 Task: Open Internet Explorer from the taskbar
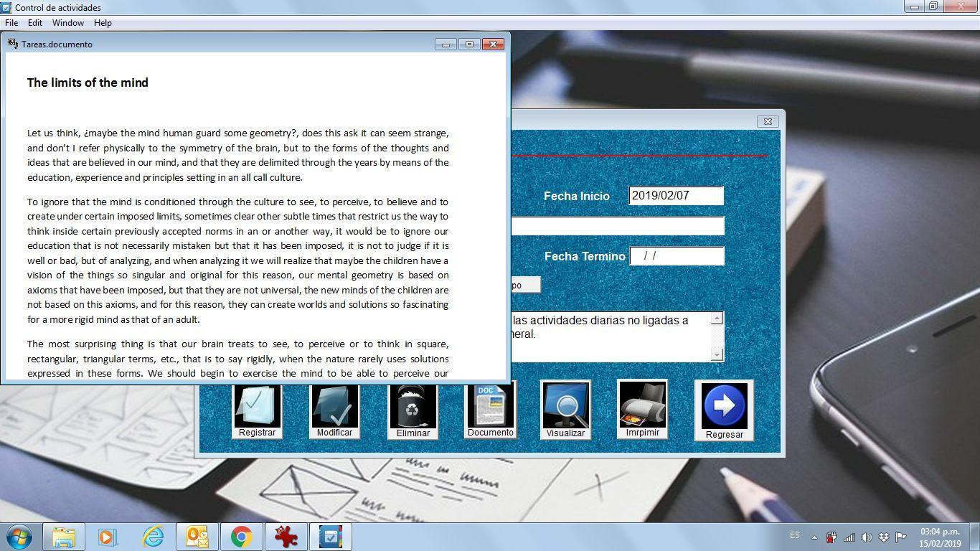(x=153, y=537)
